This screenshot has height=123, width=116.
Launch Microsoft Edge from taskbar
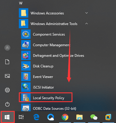[x=36, y=117]
